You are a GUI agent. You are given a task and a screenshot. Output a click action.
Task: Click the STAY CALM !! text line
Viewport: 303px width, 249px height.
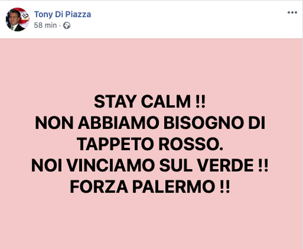point(150,101)
